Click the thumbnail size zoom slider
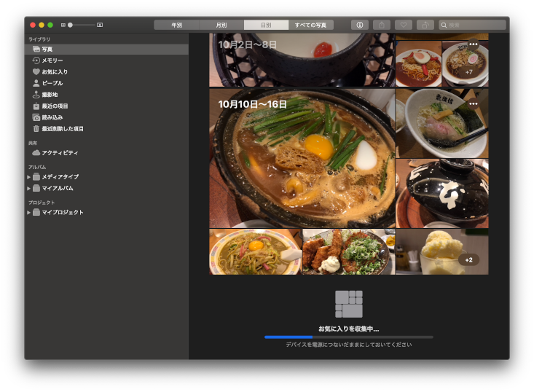The image size is (534, 392). (x=82, y=25)
